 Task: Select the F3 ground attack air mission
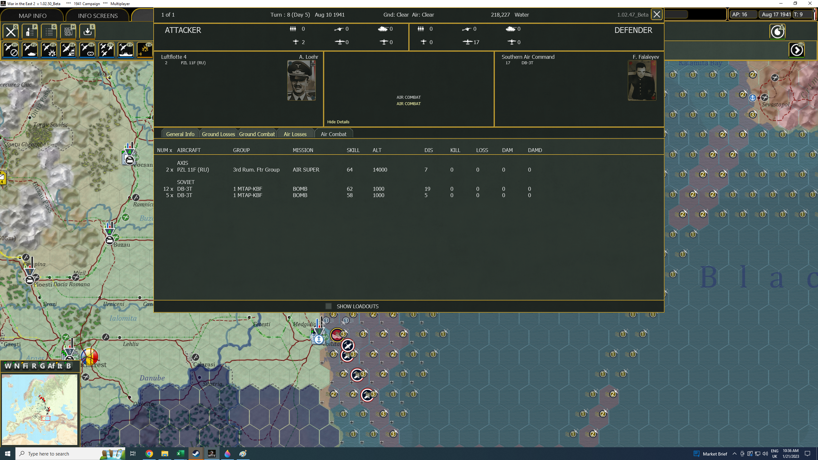(x=49, y=50)
